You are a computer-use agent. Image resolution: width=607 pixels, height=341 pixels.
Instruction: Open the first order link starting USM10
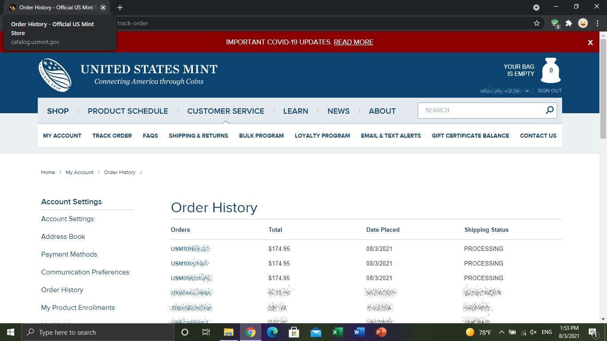coord(190,249)
